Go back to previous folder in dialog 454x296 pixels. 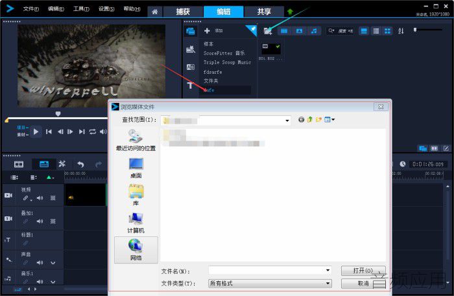[x=301, y=120]
